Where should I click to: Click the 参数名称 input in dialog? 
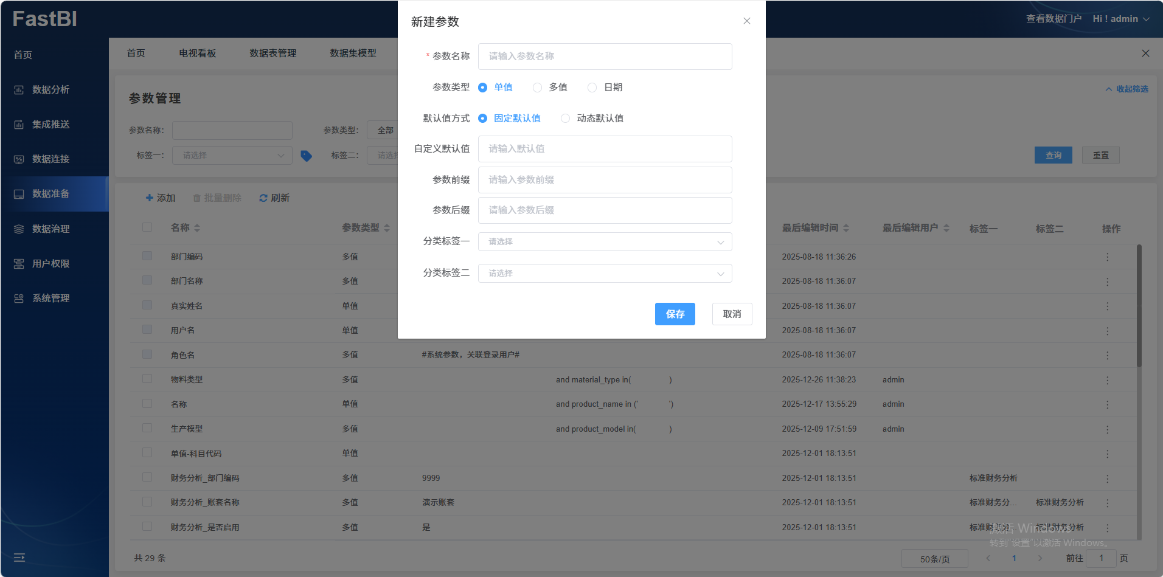605,57
